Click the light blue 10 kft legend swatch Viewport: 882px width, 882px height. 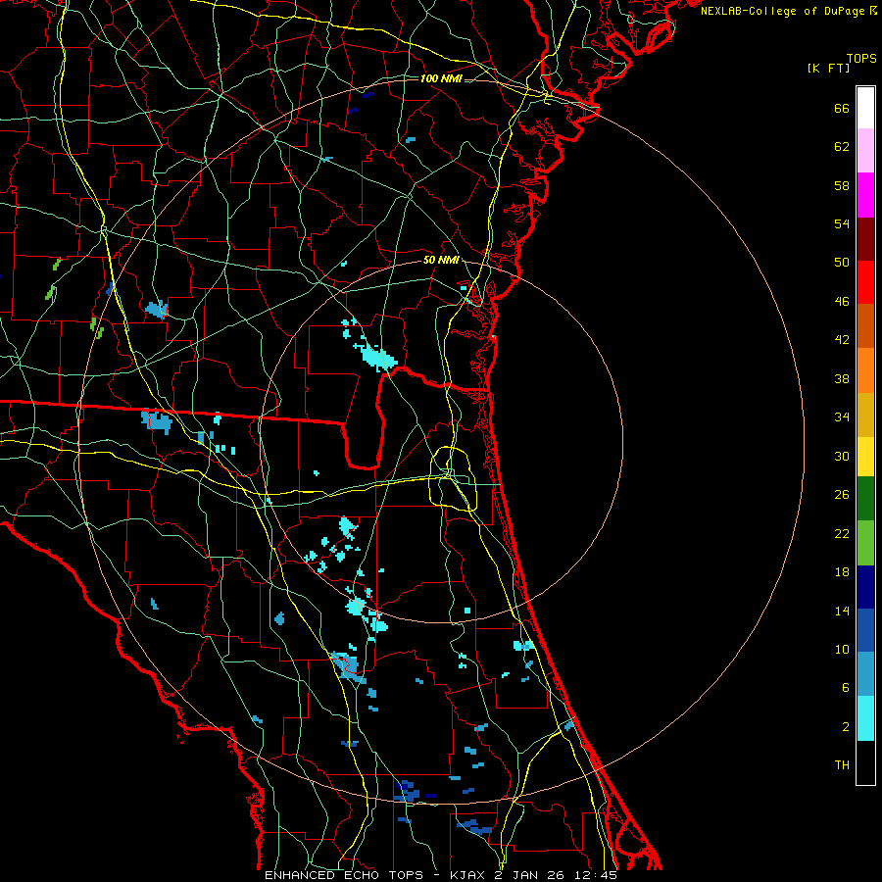[x=865, y=674]
